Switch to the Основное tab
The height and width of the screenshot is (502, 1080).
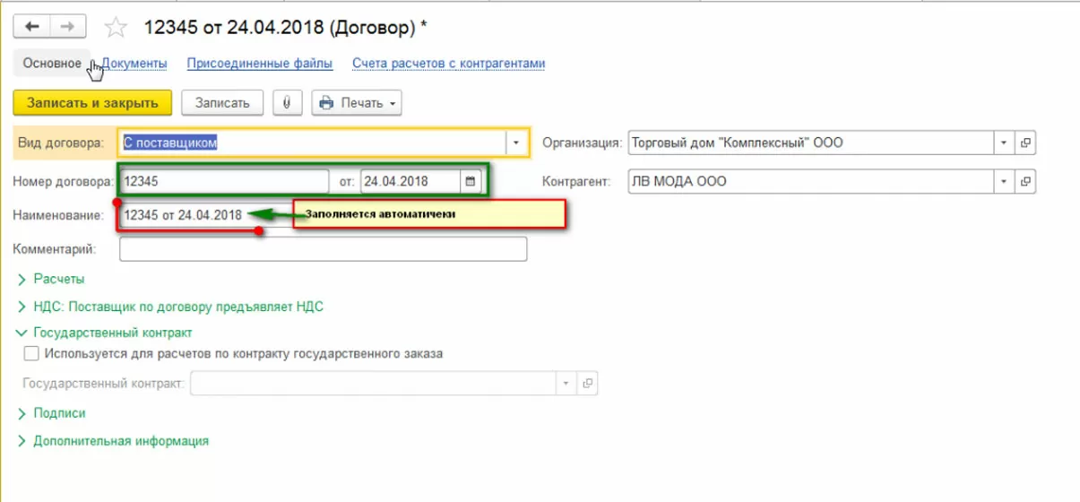52,64
